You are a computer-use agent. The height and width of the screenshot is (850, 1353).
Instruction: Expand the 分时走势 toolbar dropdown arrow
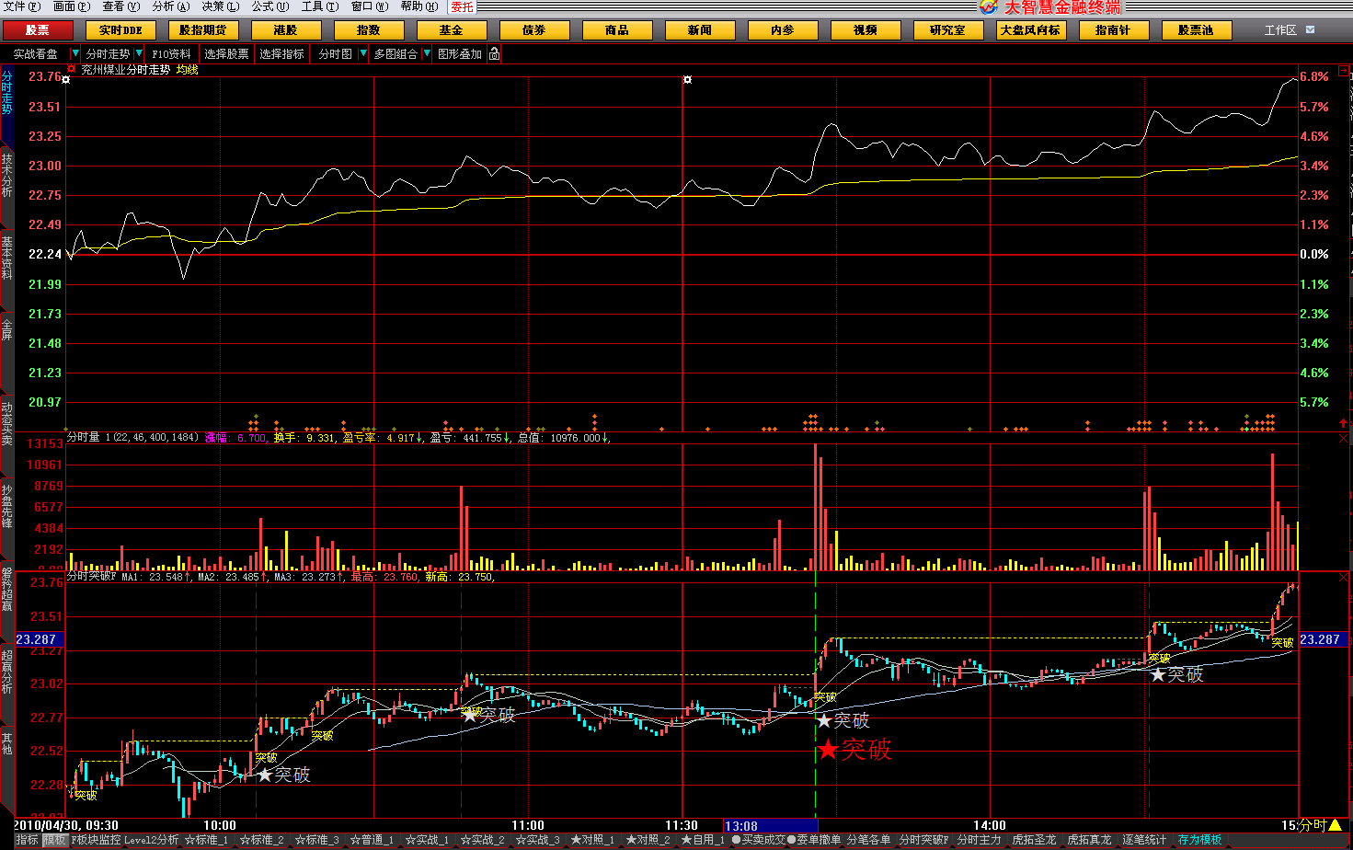(139, 54)
